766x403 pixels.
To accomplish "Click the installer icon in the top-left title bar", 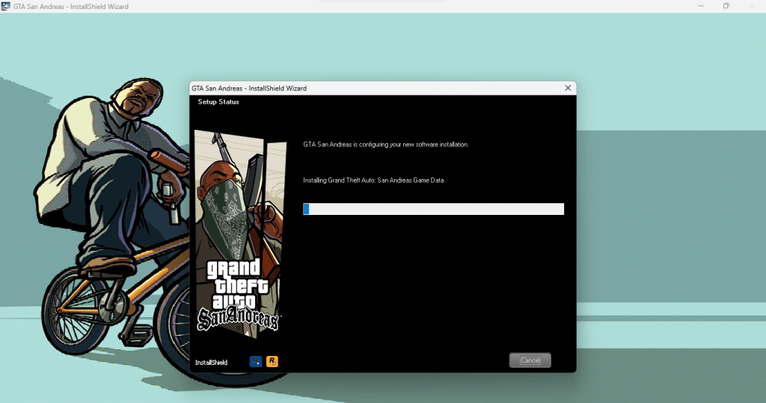I will pyautogui.click(x=6, y=7).
